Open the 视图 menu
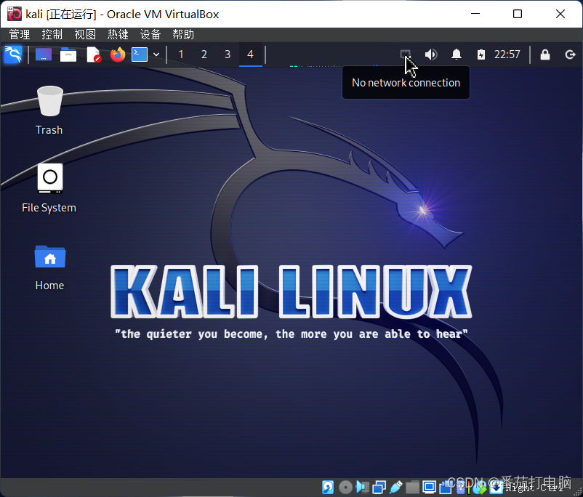 [85, 35]
